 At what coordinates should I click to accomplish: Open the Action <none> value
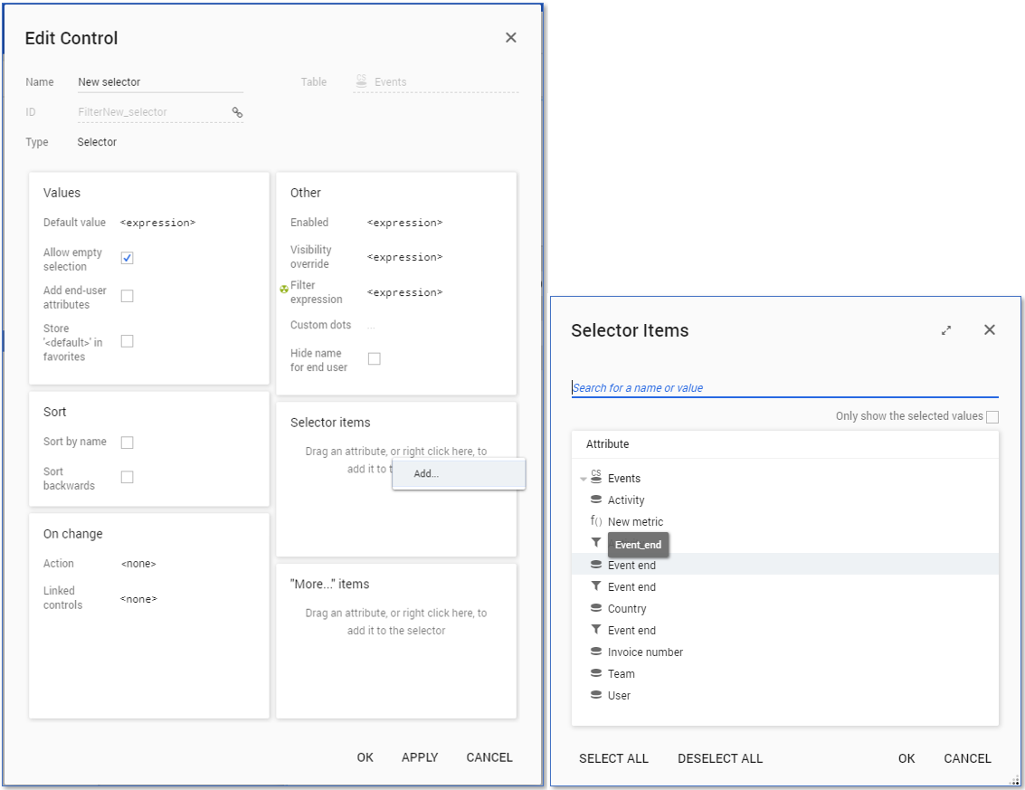[138, 564]
